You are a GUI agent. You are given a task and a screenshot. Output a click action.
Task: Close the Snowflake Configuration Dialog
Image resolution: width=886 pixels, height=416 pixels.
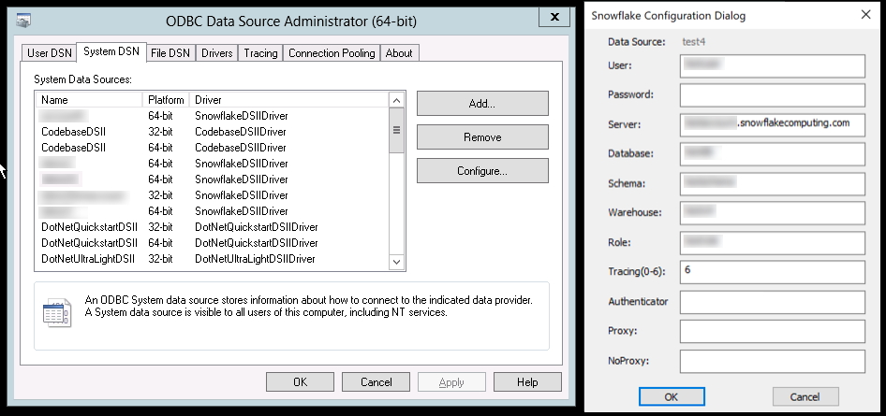[865, 15]
